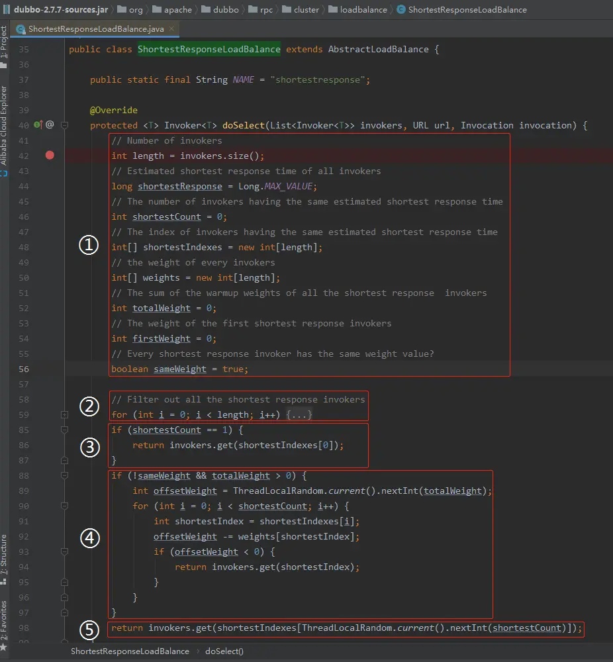Click the AbstractLoadBalance class name on line 35
The width and height of the screenshot is (613, 662).
click(x=378, y=49)
